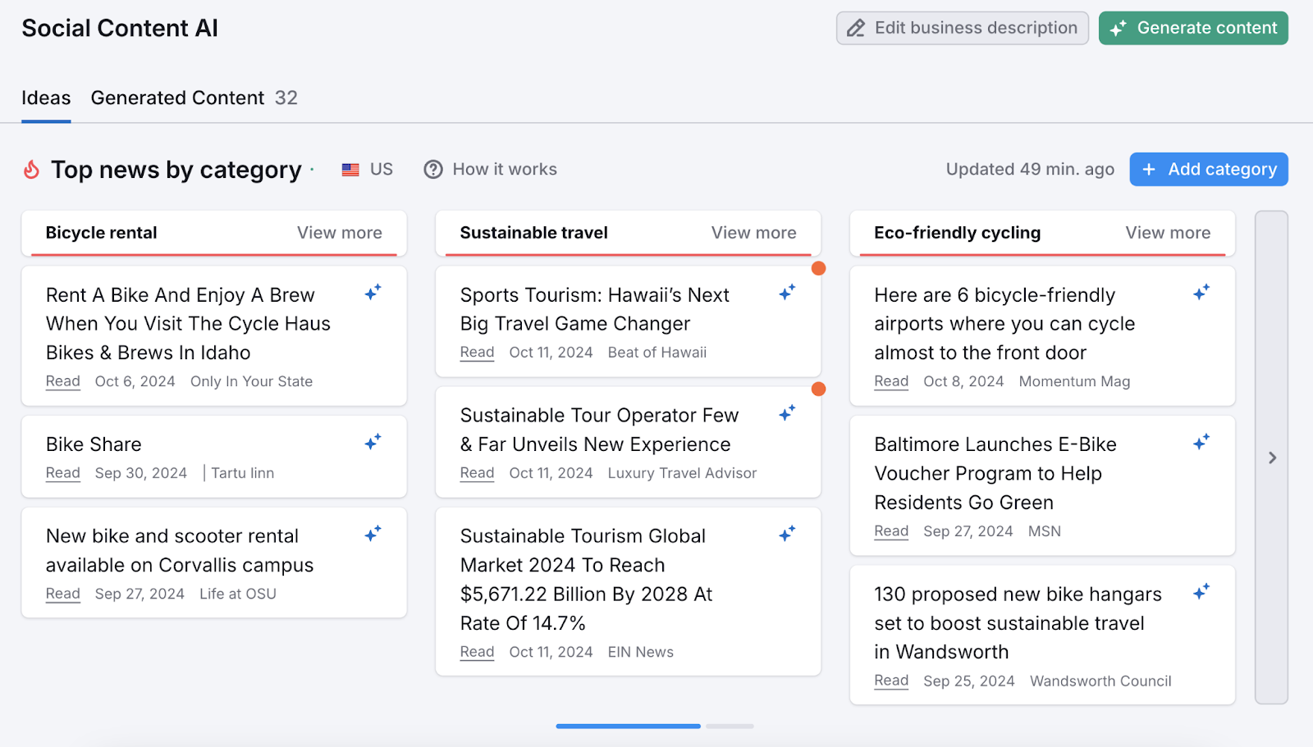Generate ideas from Baltimore E-Bike Voucher card sparkle

click(x=1202, y=443)
